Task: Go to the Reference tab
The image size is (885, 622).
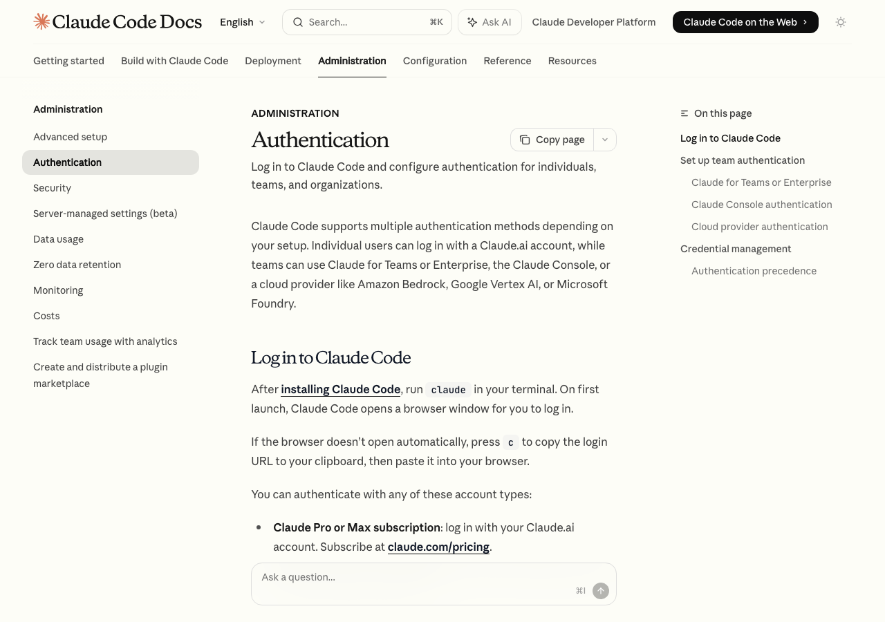Action: point(507,61)
